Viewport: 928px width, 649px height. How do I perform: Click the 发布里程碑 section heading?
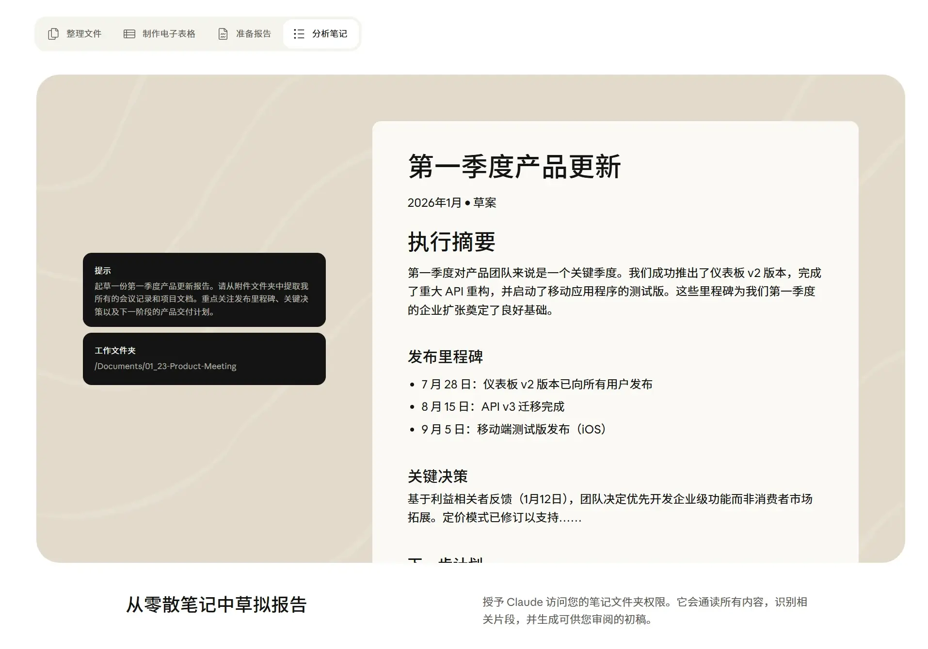445,357
